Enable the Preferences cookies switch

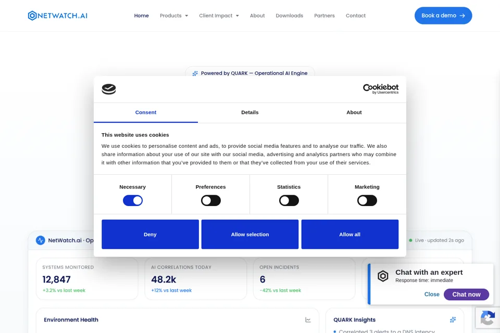pos(211,200)
